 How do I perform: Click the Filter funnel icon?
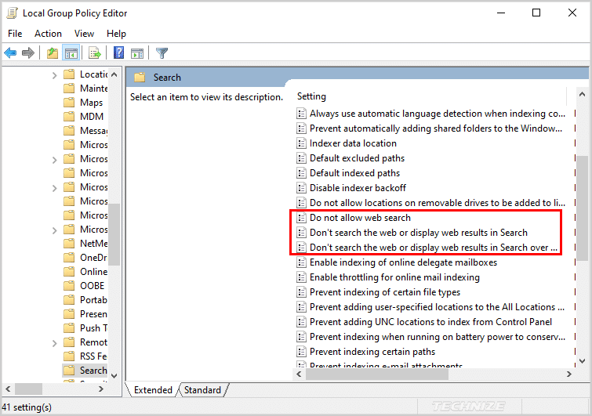click(162, 53)
